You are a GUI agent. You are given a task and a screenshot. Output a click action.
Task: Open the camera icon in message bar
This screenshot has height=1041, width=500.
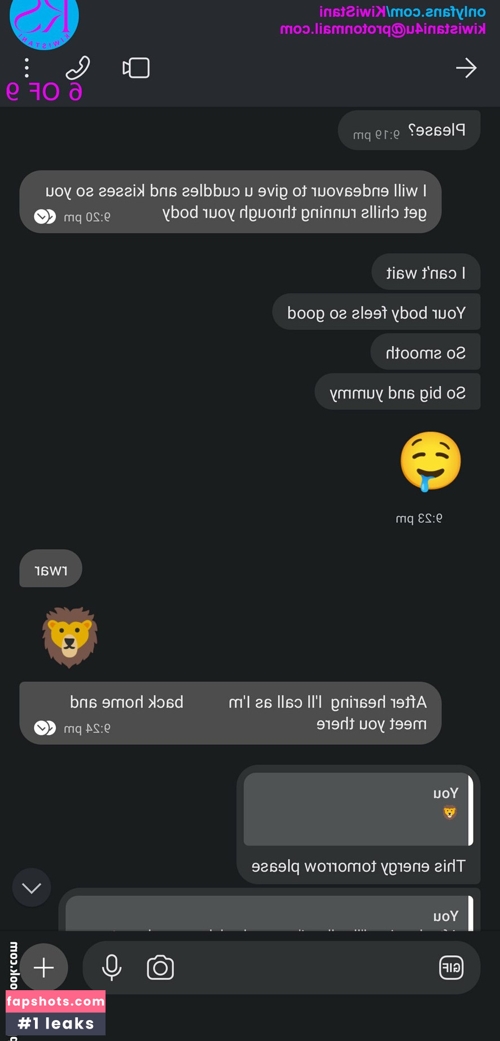(160, 968)
